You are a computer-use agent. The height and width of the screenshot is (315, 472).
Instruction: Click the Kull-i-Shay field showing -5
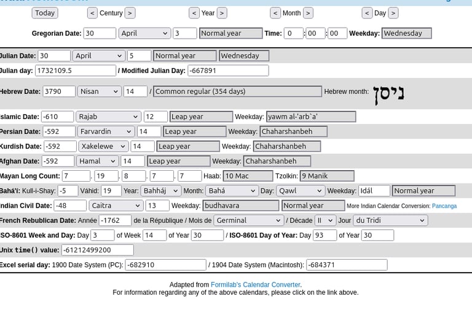[x=68, y=191]
